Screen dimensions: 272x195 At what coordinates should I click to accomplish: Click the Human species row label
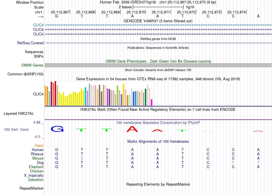pyautogui.click(x=38, y=150)
